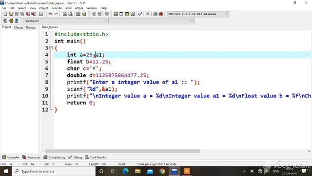
Task: Click the Goto bookmark icon in second toolbar row
Action: (x=17, y=21)
